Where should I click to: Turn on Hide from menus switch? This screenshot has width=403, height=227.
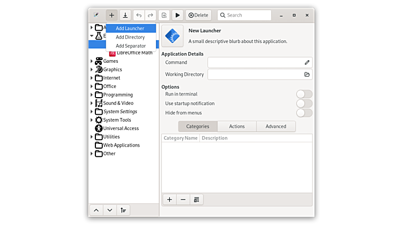coord(304,113)
